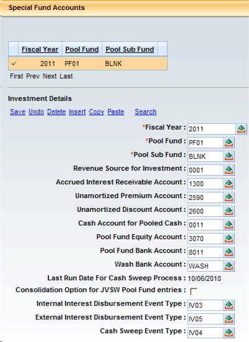
Task: Open Cash Sweep Event Type pick icon
Action: click(229, 333)
